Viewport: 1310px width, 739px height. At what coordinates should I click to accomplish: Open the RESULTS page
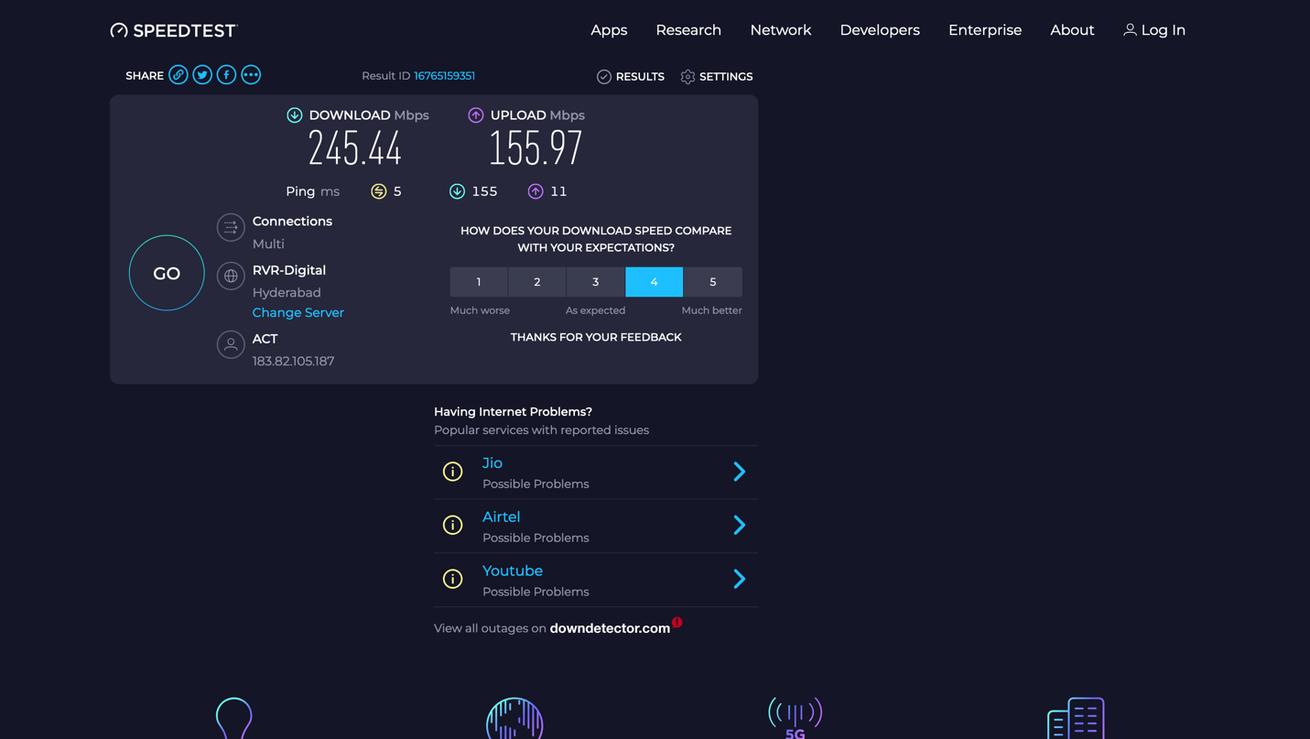click(x=631, y=77)
